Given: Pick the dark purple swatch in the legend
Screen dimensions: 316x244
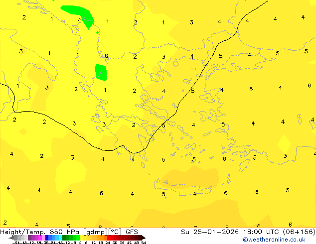Looking at the screenshot, I should pos(29,238).
